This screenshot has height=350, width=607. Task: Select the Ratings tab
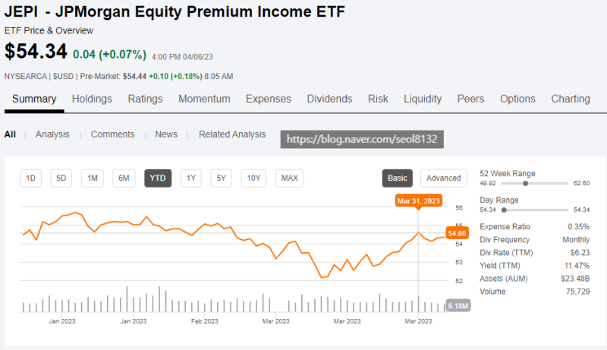tap(145, 99)
